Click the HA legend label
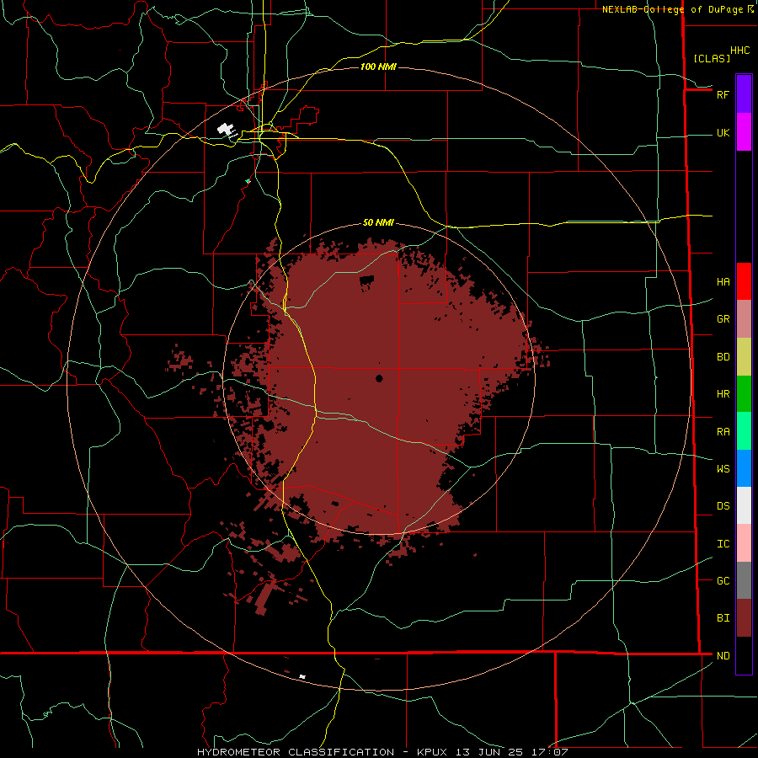758x758 pixels. coord(723,282)
